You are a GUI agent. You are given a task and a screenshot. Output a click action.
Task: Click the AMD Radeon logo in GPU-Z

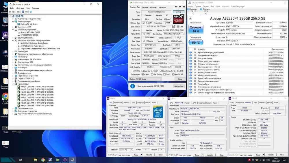(178, 19)
